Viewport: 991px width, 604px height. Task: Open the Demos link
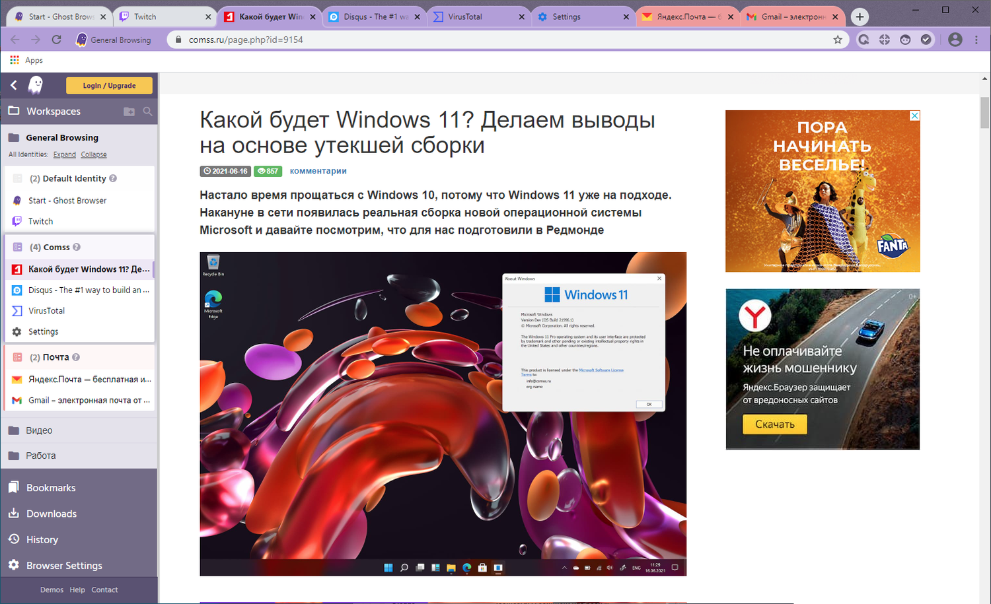(x=52, y=590)
